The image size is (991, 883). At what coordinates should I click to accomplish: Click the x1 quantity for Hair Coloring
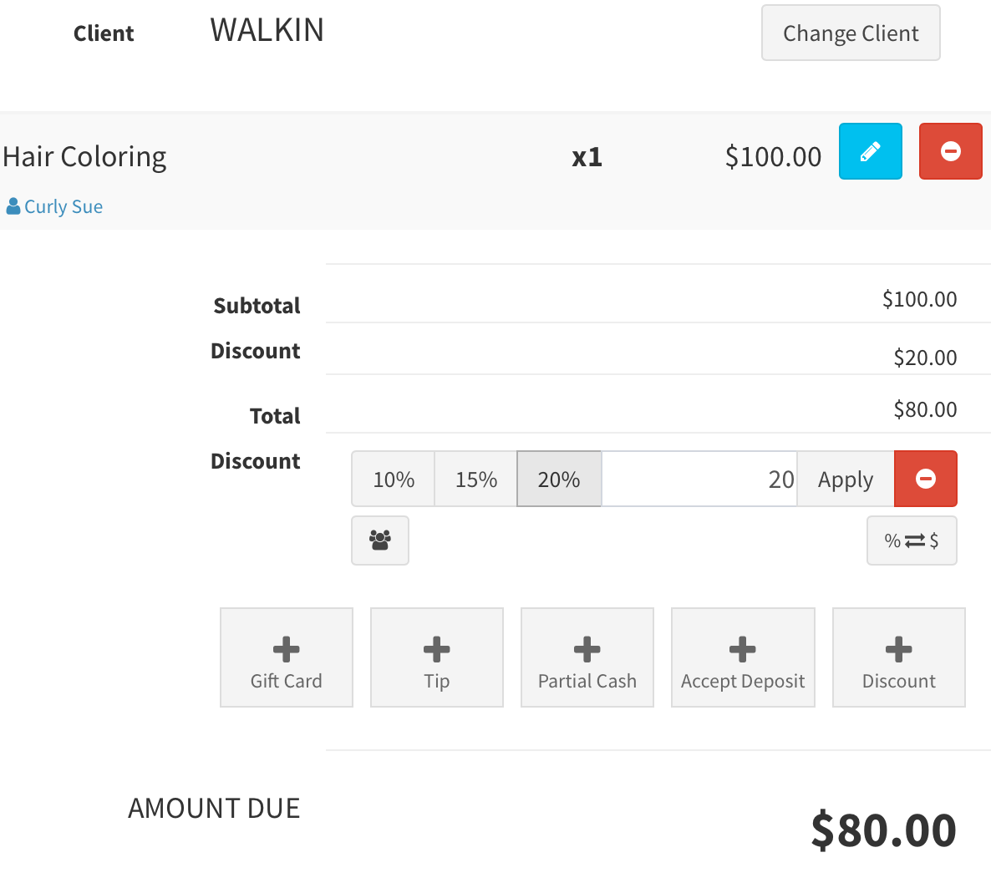pos(587,157)
